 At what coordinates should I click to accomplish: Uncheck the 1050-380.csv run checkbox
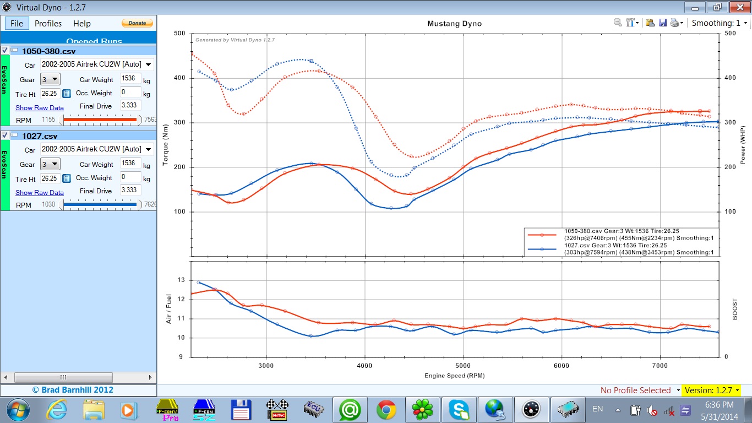point(5,51)
